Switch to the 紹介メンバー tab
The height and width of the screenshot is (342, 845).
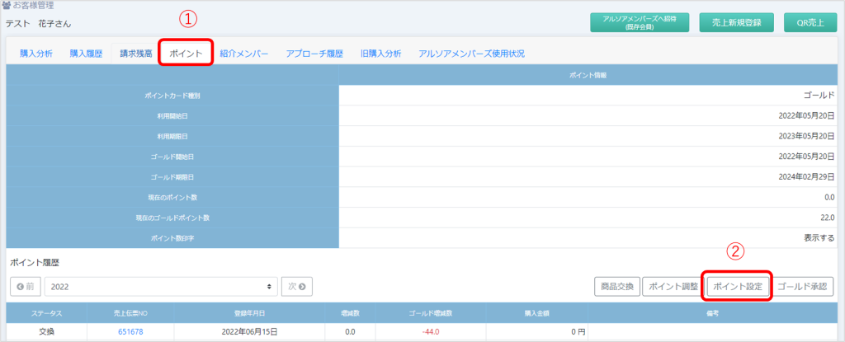click(243, 54)
